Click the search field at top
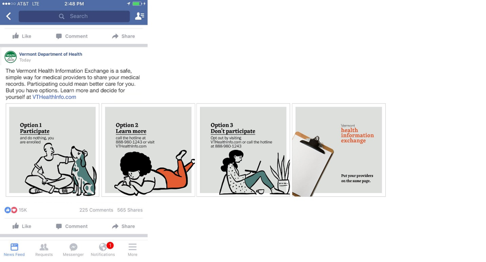 point(74,16)
